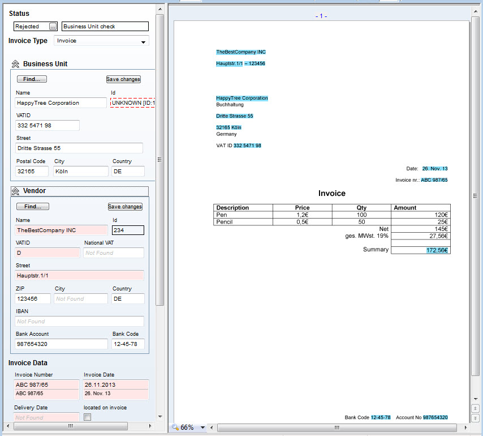483x436 pixels.
Task: Click the Business Unit Name field
Action: [61, 102]
